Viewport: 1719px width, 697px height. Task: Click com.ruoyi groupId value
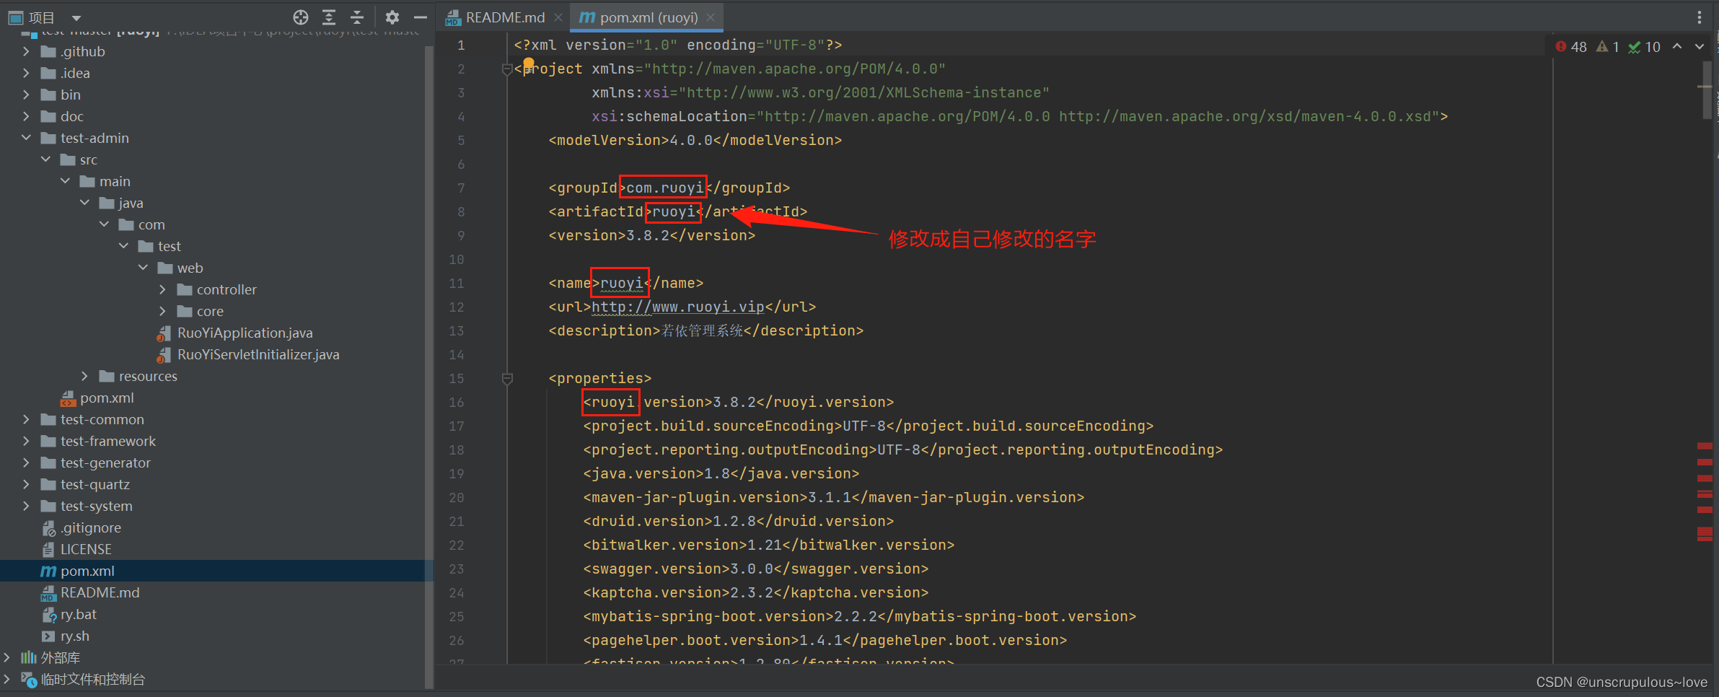click(664, 188)
